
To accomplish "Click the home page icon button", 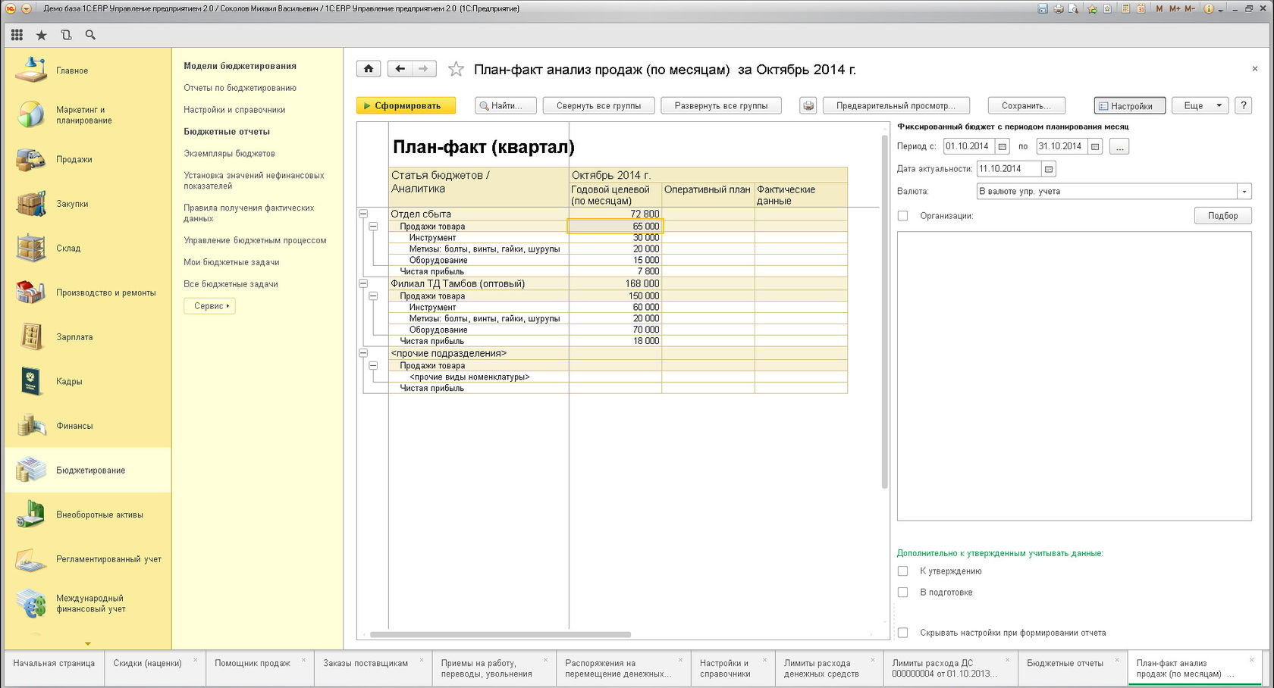I will coord(369,69).
